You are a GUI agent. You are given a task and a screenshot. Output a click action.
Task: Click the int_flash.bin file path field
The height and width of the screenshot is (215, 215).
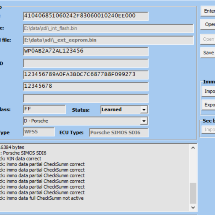(x=109, y=28)
